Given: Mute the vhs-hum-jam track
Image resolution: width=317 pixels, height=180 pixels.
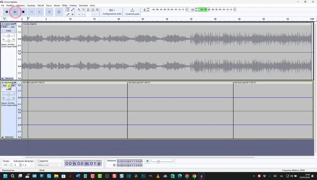Looking at the screenshot, I should [5, 86].
